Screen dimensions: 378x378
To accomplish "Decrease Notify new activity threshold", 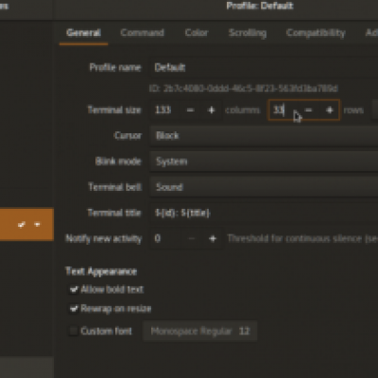I will tap(192, 238).
